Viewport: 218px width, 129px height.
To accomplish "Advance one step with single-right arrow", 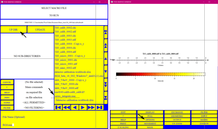I will pos(83,107).
